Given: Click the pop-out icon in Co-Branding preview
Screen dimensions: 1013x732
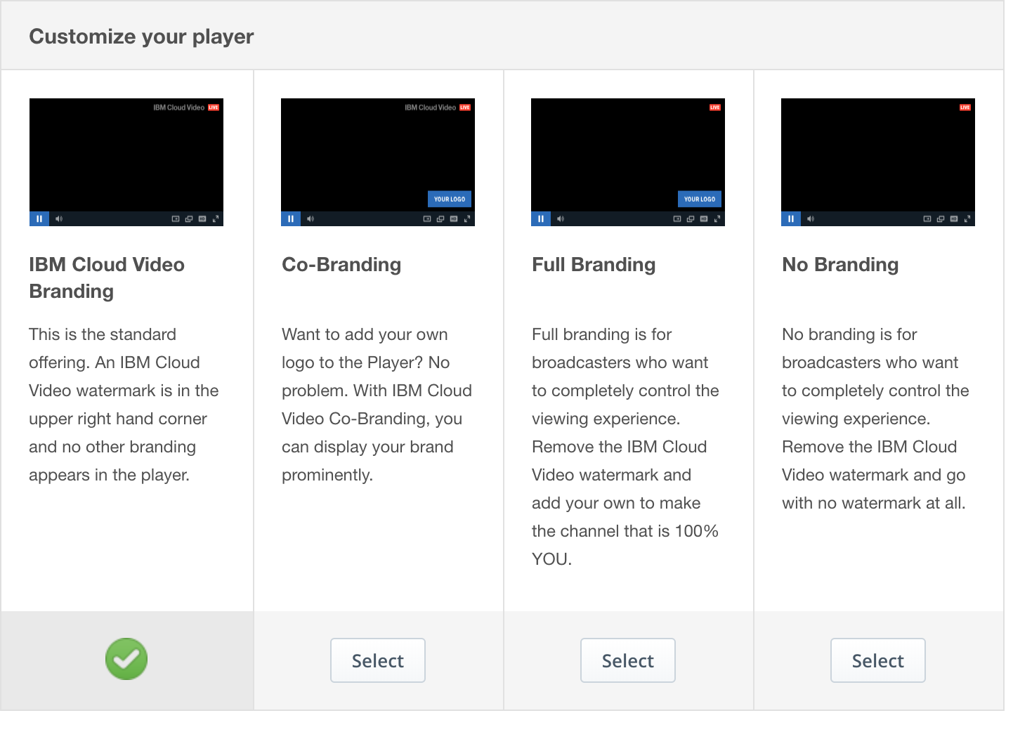Looking at the screenshot, I should 440,219.
